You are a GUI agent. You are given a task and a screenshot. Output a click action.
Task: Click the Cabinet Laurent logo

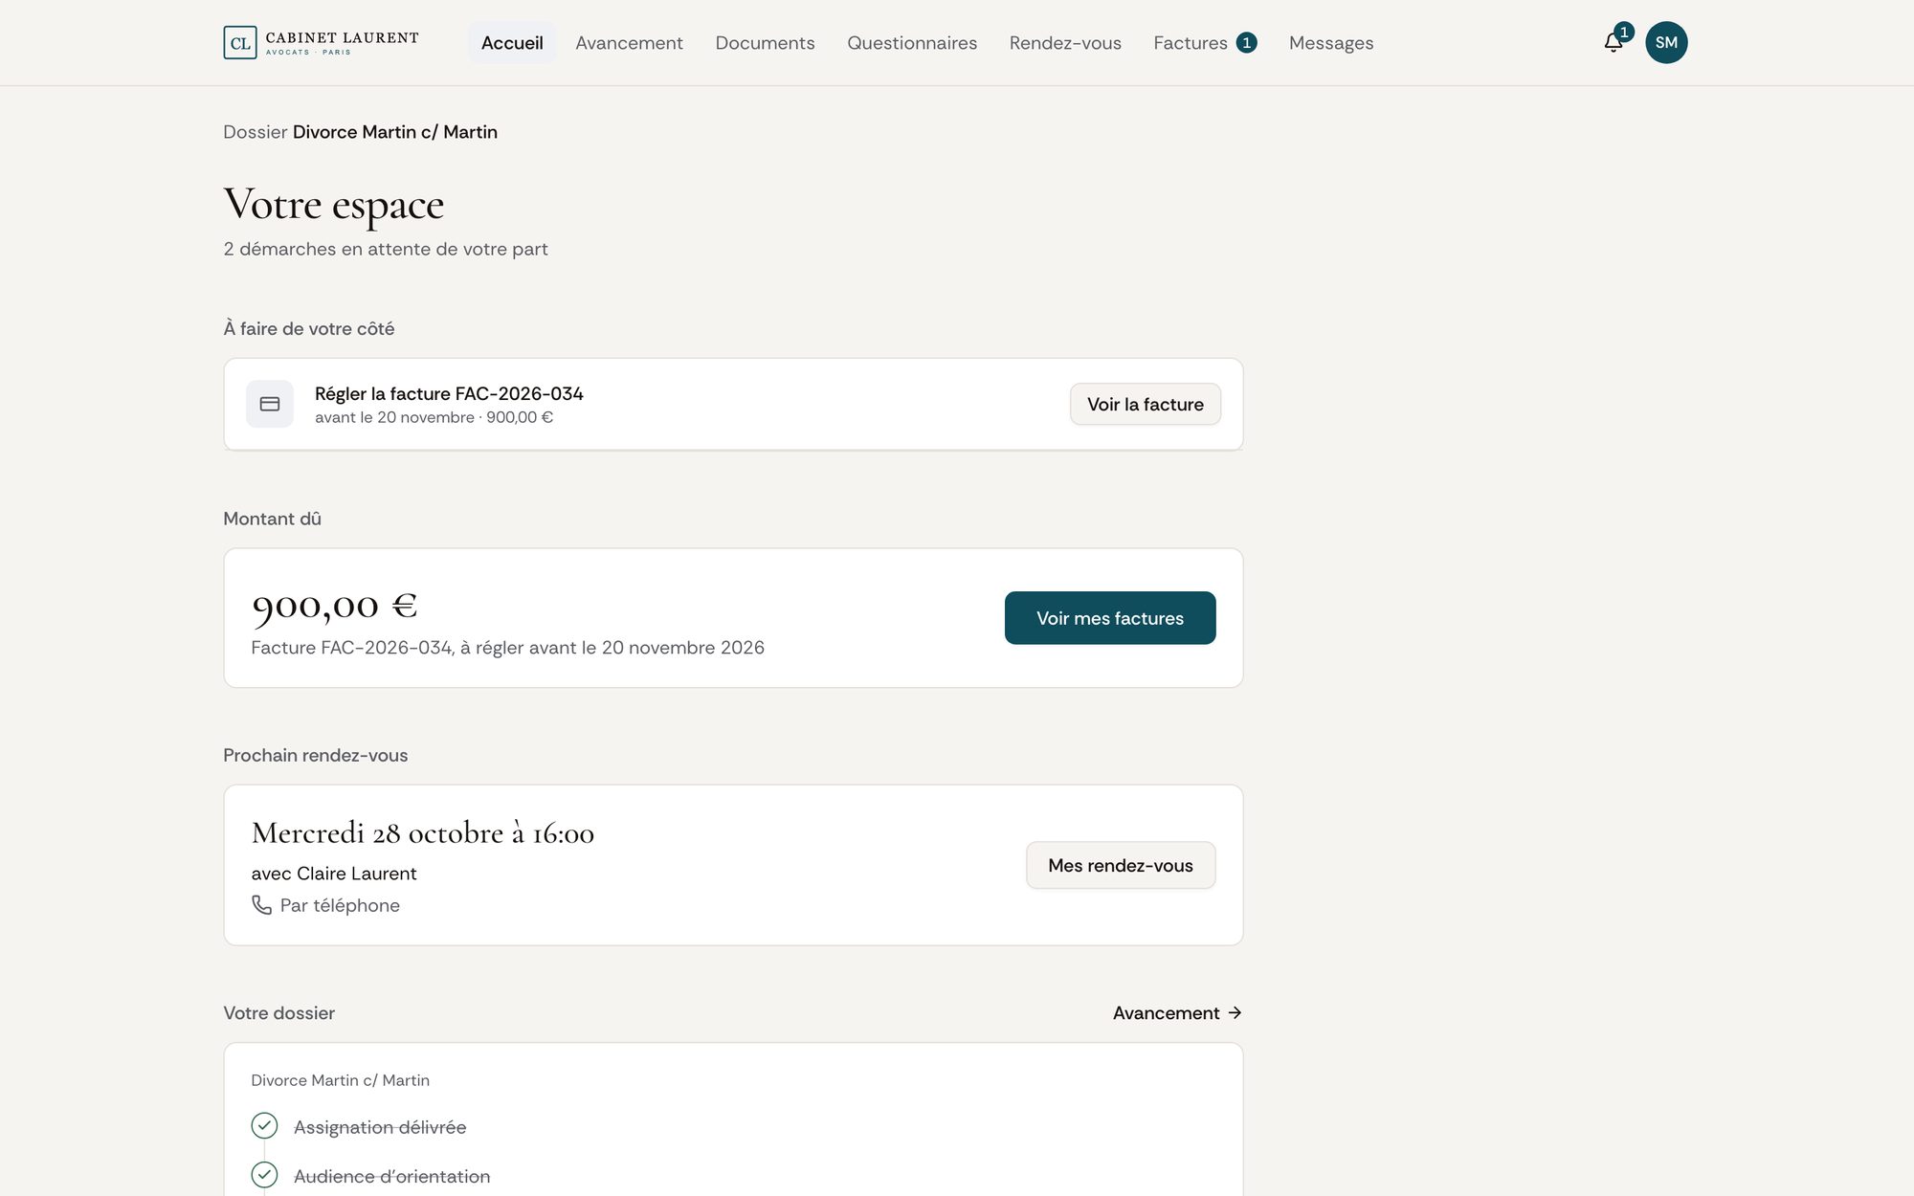(321, 42)
